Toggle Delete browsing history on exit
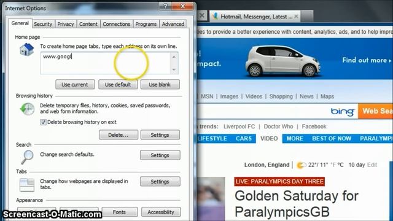Image resolution: width=393 pixels, height=221 pixels. (x=44, y=122)
